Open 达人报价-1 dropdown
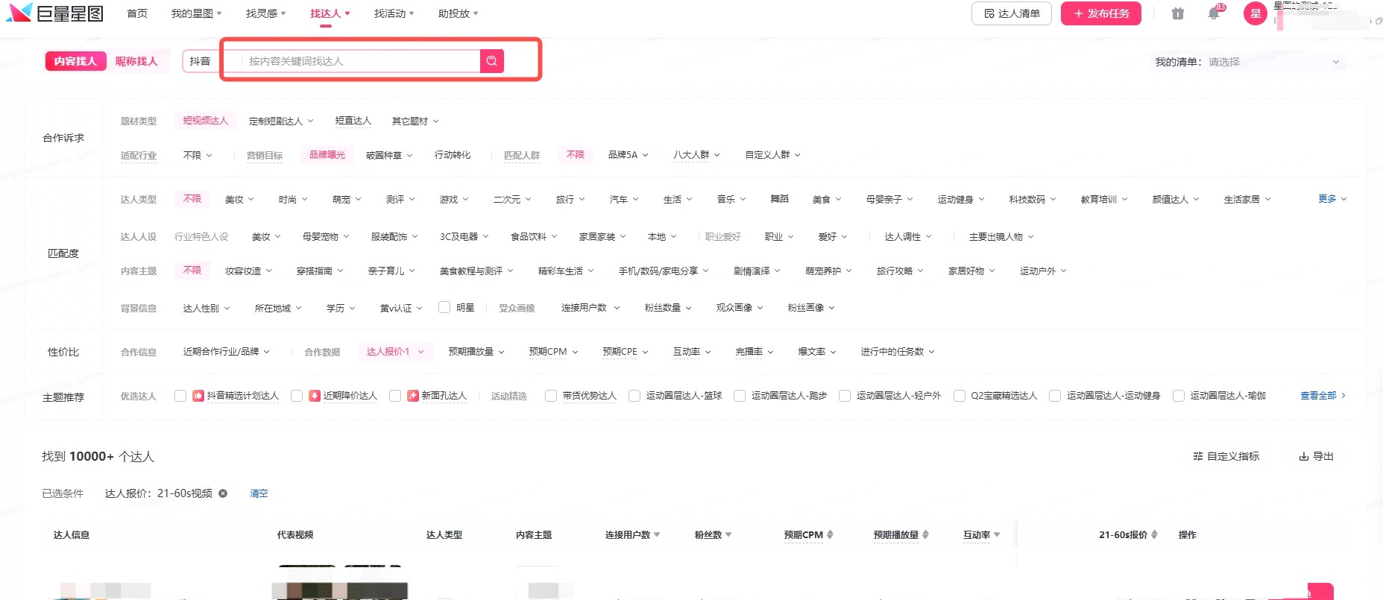Screen dimensions: 1383x600 [x=395, y=352]
